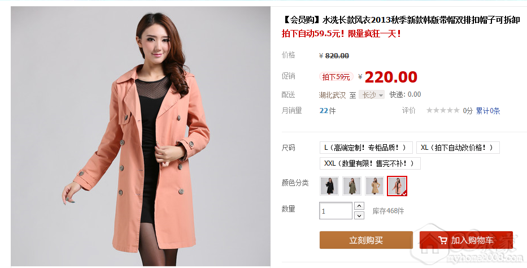Click into the quantity input field

tap(336, 211)
